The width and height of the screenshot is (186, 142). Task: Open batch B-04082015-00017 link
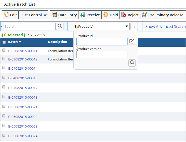point(23,88)
